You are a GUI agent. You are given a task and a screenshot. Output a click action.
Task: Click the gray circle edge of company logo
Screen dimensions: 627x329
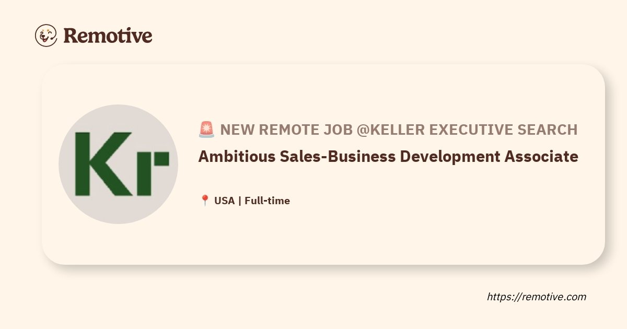(118, 109)
